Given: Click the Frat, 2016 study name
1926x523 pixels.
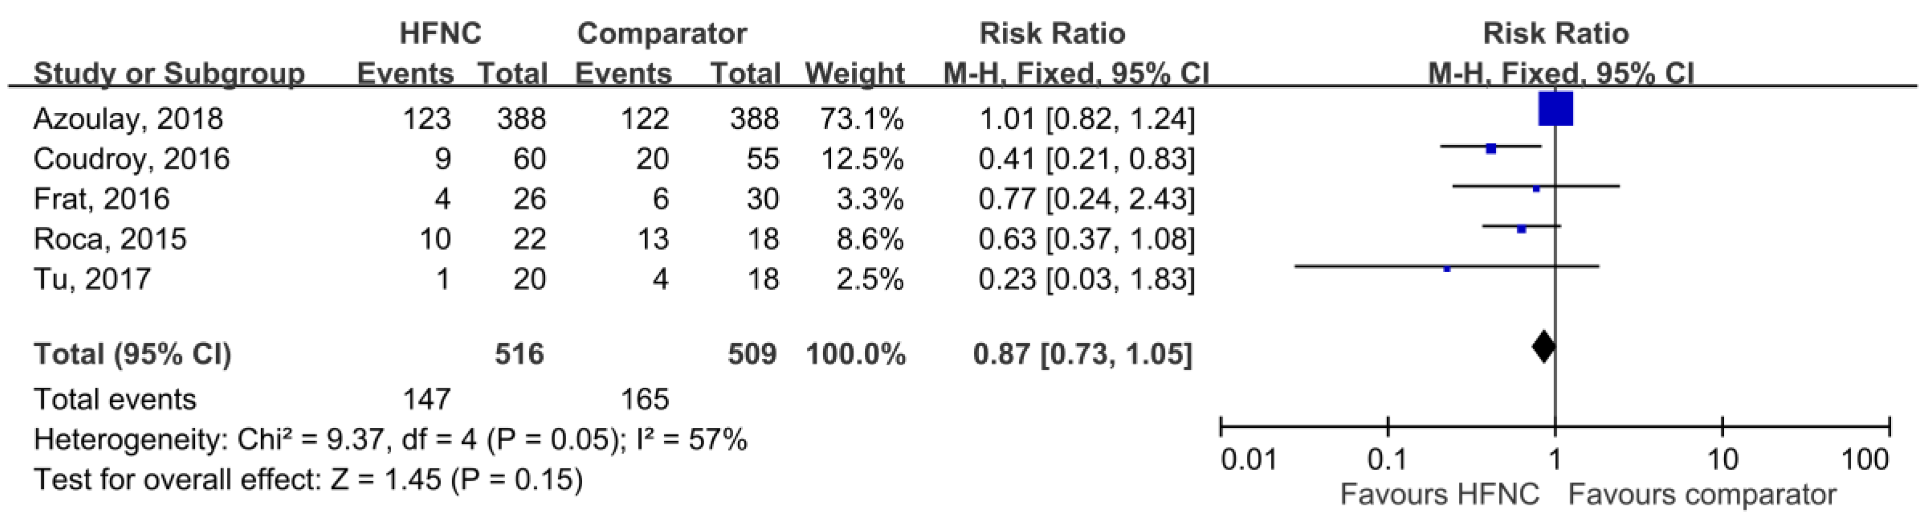Looking at the screenshot, I should click(102, 199).
